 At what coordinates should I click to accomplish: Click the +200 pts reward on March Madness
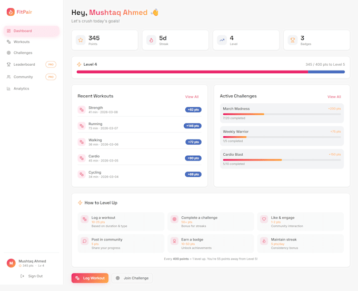(x=334, y=108)
